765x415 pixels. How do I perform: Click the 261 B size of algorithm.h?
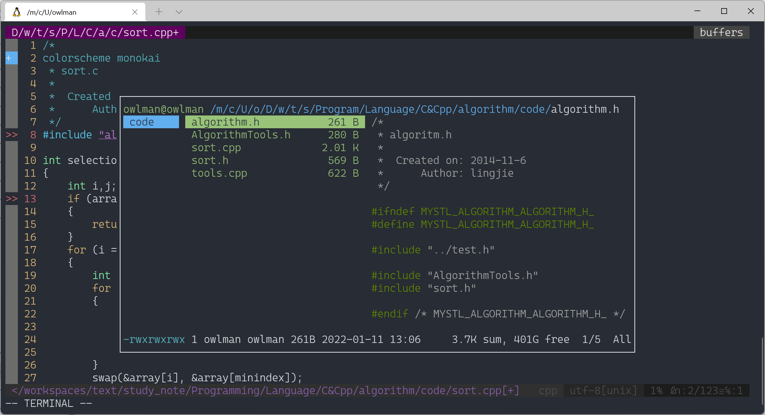[343, 122]
